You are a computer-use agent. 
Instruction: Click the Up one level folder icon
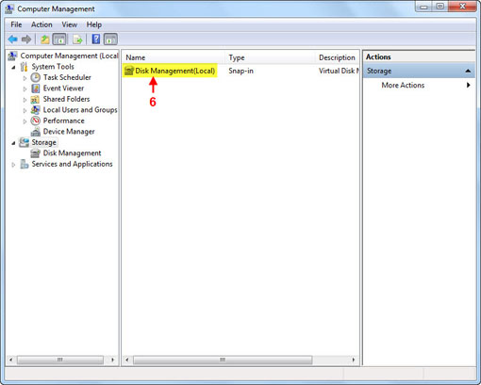[x=45, y=40]
